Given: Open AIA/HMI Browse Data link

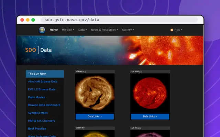Looking at the screenshot, I should 43,82.
